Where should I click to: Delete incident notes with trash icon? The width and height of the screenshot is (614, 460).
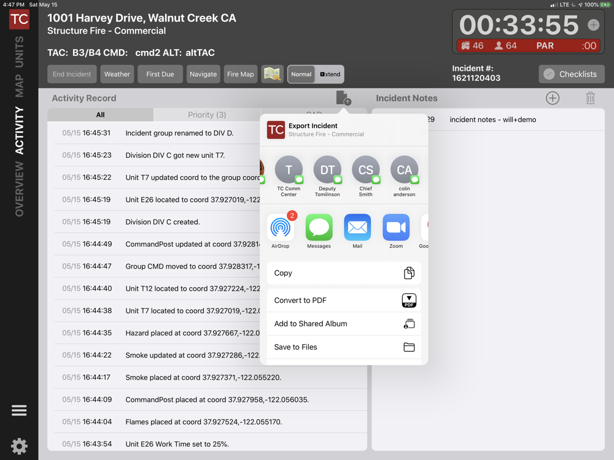coord(591,98)
